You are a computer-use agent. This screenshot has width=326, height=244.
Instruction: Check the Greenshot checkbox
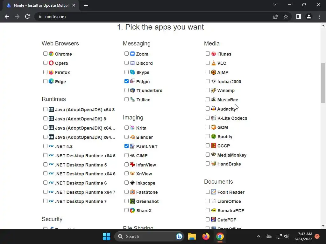[x=126, y=201]
